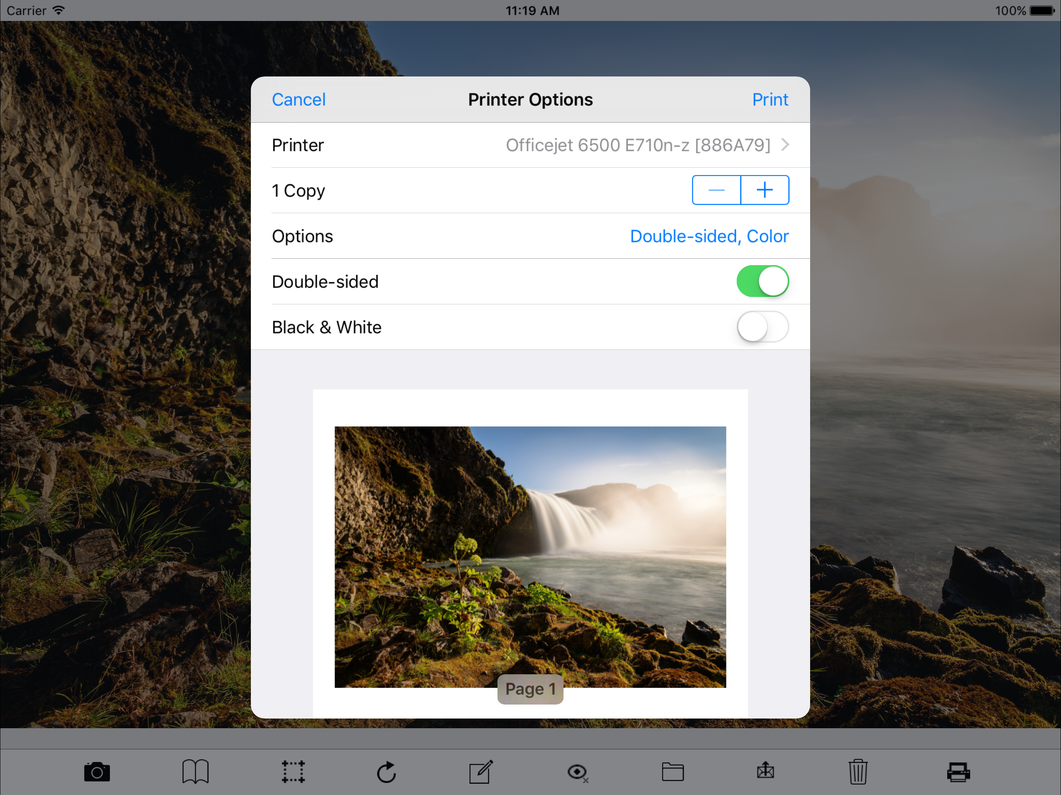Screen dimensions: 1061x795
Task: Open the book/library icon
Action: [x=195, y=771]
